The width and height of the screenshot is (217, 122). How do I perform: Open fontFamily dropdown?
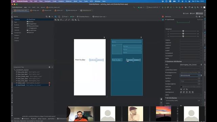tap(199, 75)
